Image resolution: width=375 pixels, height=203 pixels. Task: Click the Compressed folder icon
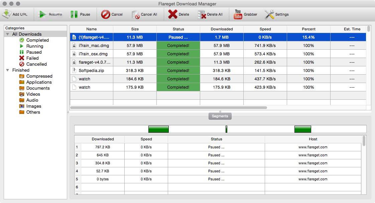pyautogui.click(x=22, y=76)
